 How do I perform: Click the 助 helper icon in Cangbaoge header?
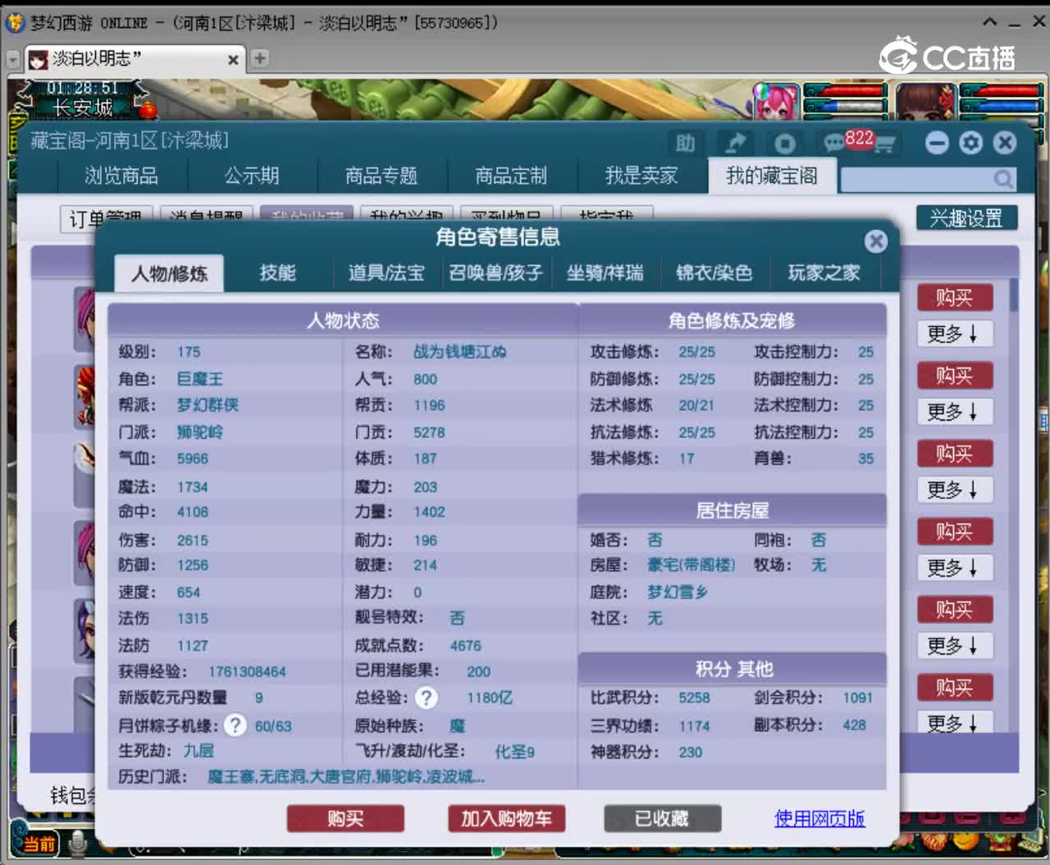(x=686, y=144)
